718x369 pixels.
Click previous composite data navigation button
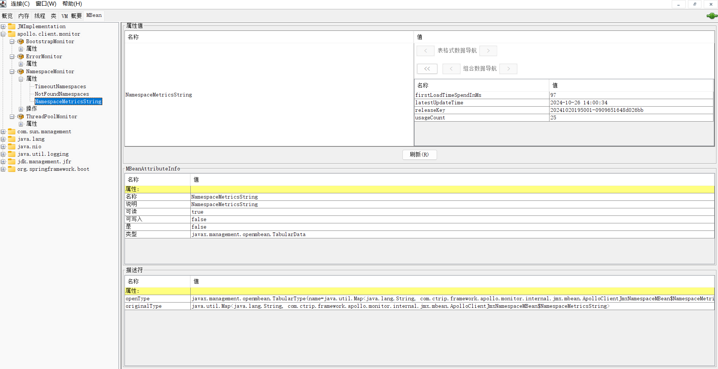coord(451,69)
